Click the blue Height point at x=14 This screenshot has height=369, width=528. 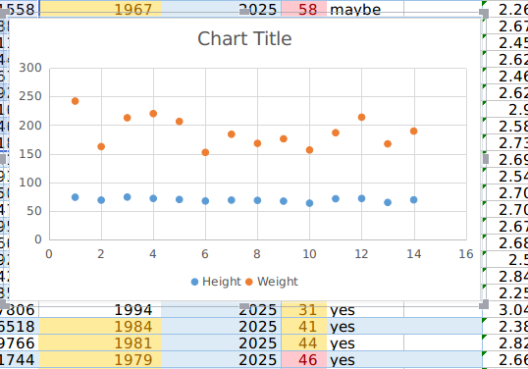coord(414,199)
